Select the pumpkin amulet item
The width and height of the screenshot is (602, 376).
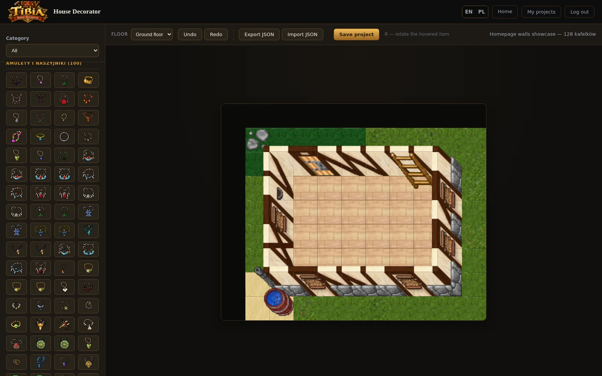pyautogui.click(x=17, y=362)
